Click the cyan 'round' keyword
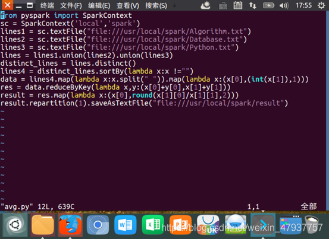329x239 pixels. [142, 95]
